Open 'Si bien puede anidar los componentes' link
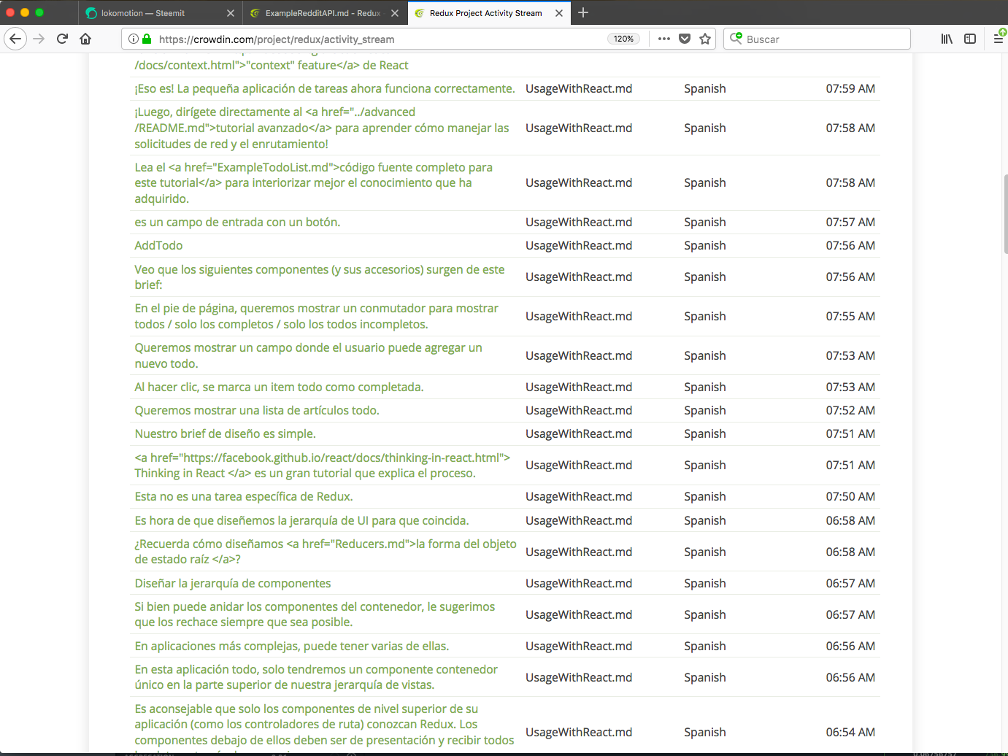The height and width of the screenshot is (756, 1008). [315, 614]
